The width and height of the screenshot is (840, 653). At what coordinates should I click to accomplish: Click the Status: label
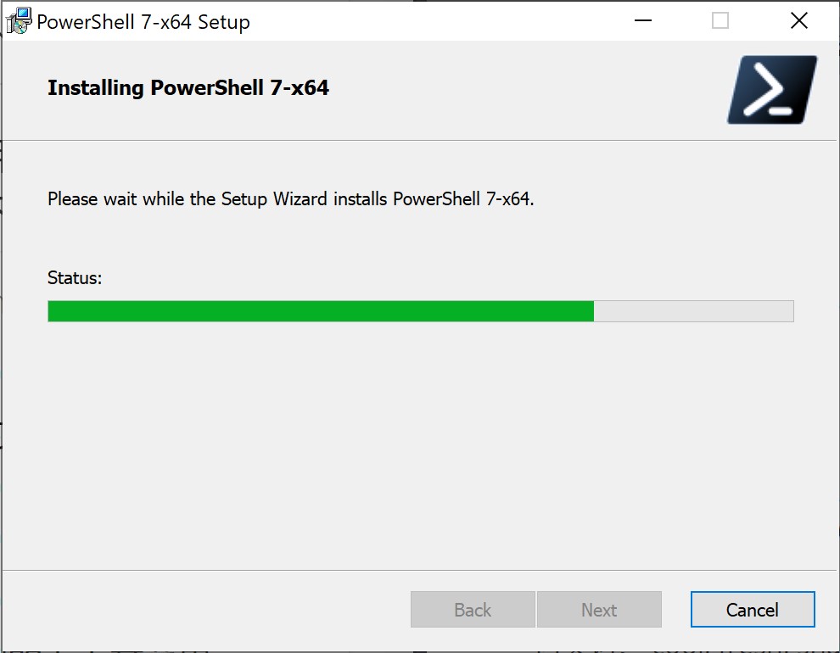click(75, 278)
